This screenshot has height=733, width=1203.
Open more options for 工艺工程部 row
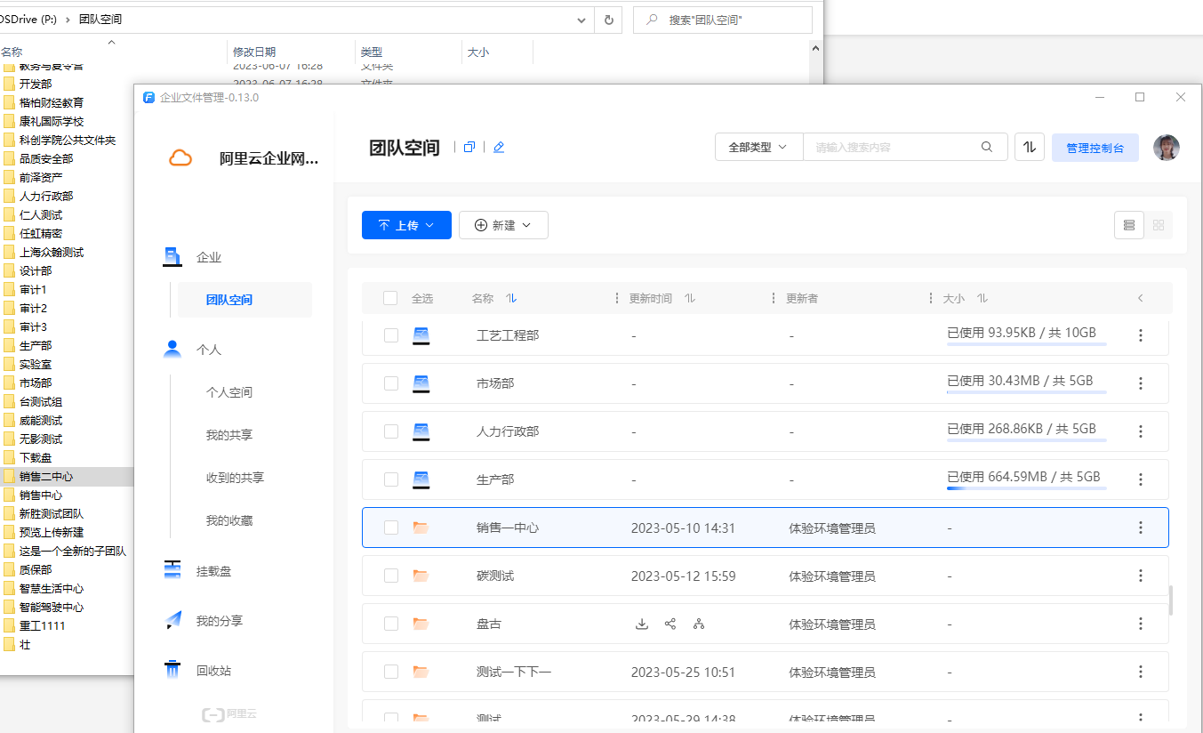click(1141, 335)
